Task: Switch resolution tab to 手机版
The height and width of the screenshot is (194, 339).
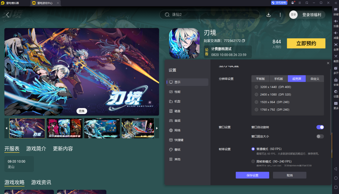Action: click(279, 79)
